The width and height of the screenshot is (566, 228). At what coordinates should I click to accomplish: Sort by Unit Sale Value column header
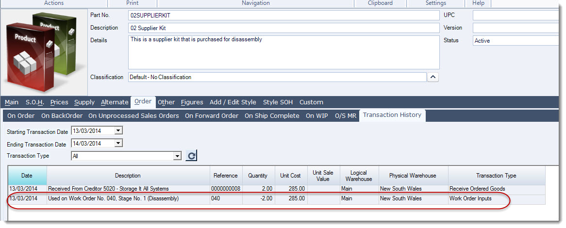point(323,176)
